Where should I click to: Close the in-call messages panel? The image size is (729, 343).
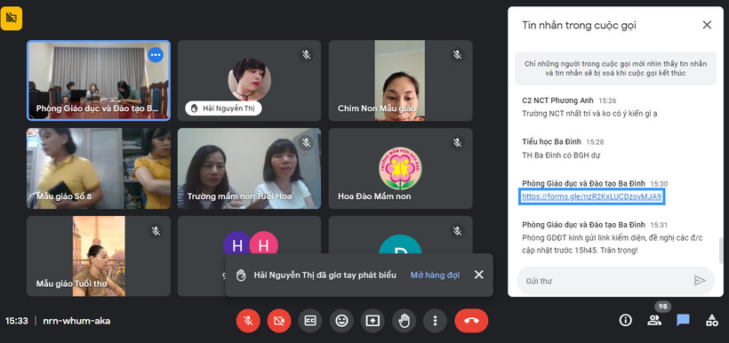point(707,25)
